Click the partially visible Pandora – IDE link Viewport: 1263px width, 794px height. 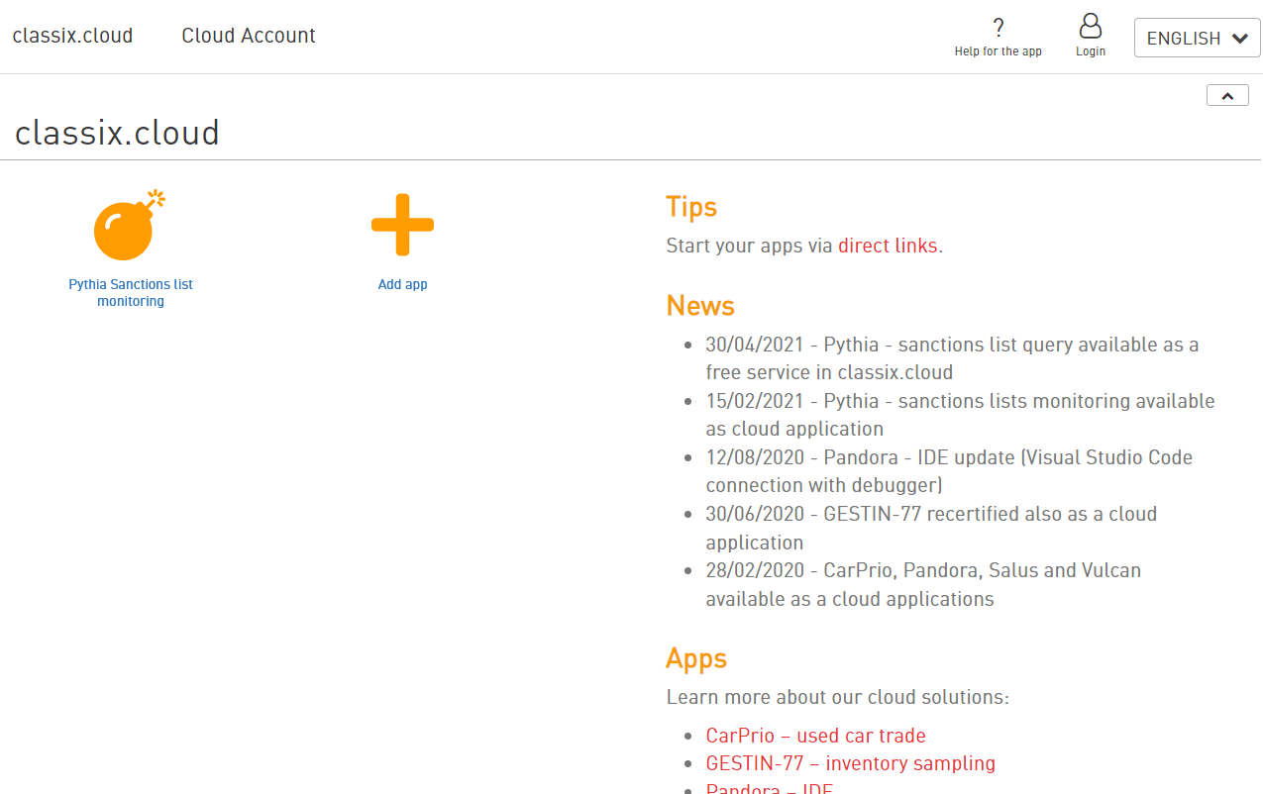coord(769,788)
